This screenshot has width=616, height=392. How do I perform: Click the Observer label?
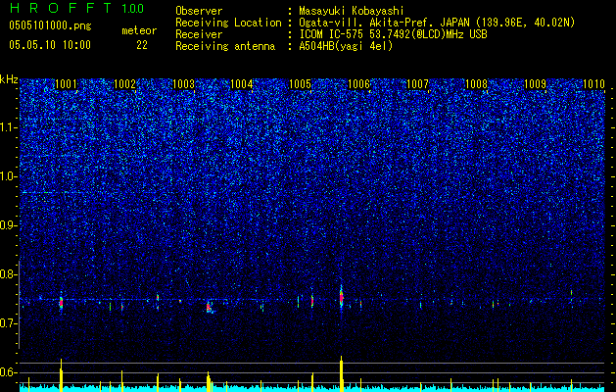199,11
